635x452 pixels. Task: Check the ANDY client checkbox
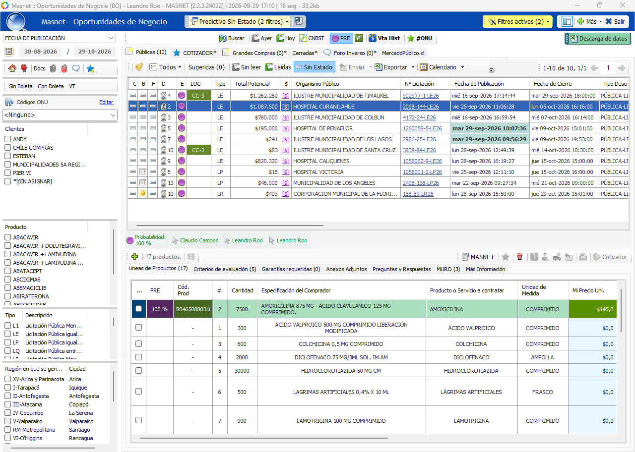[x=8, y=139]
